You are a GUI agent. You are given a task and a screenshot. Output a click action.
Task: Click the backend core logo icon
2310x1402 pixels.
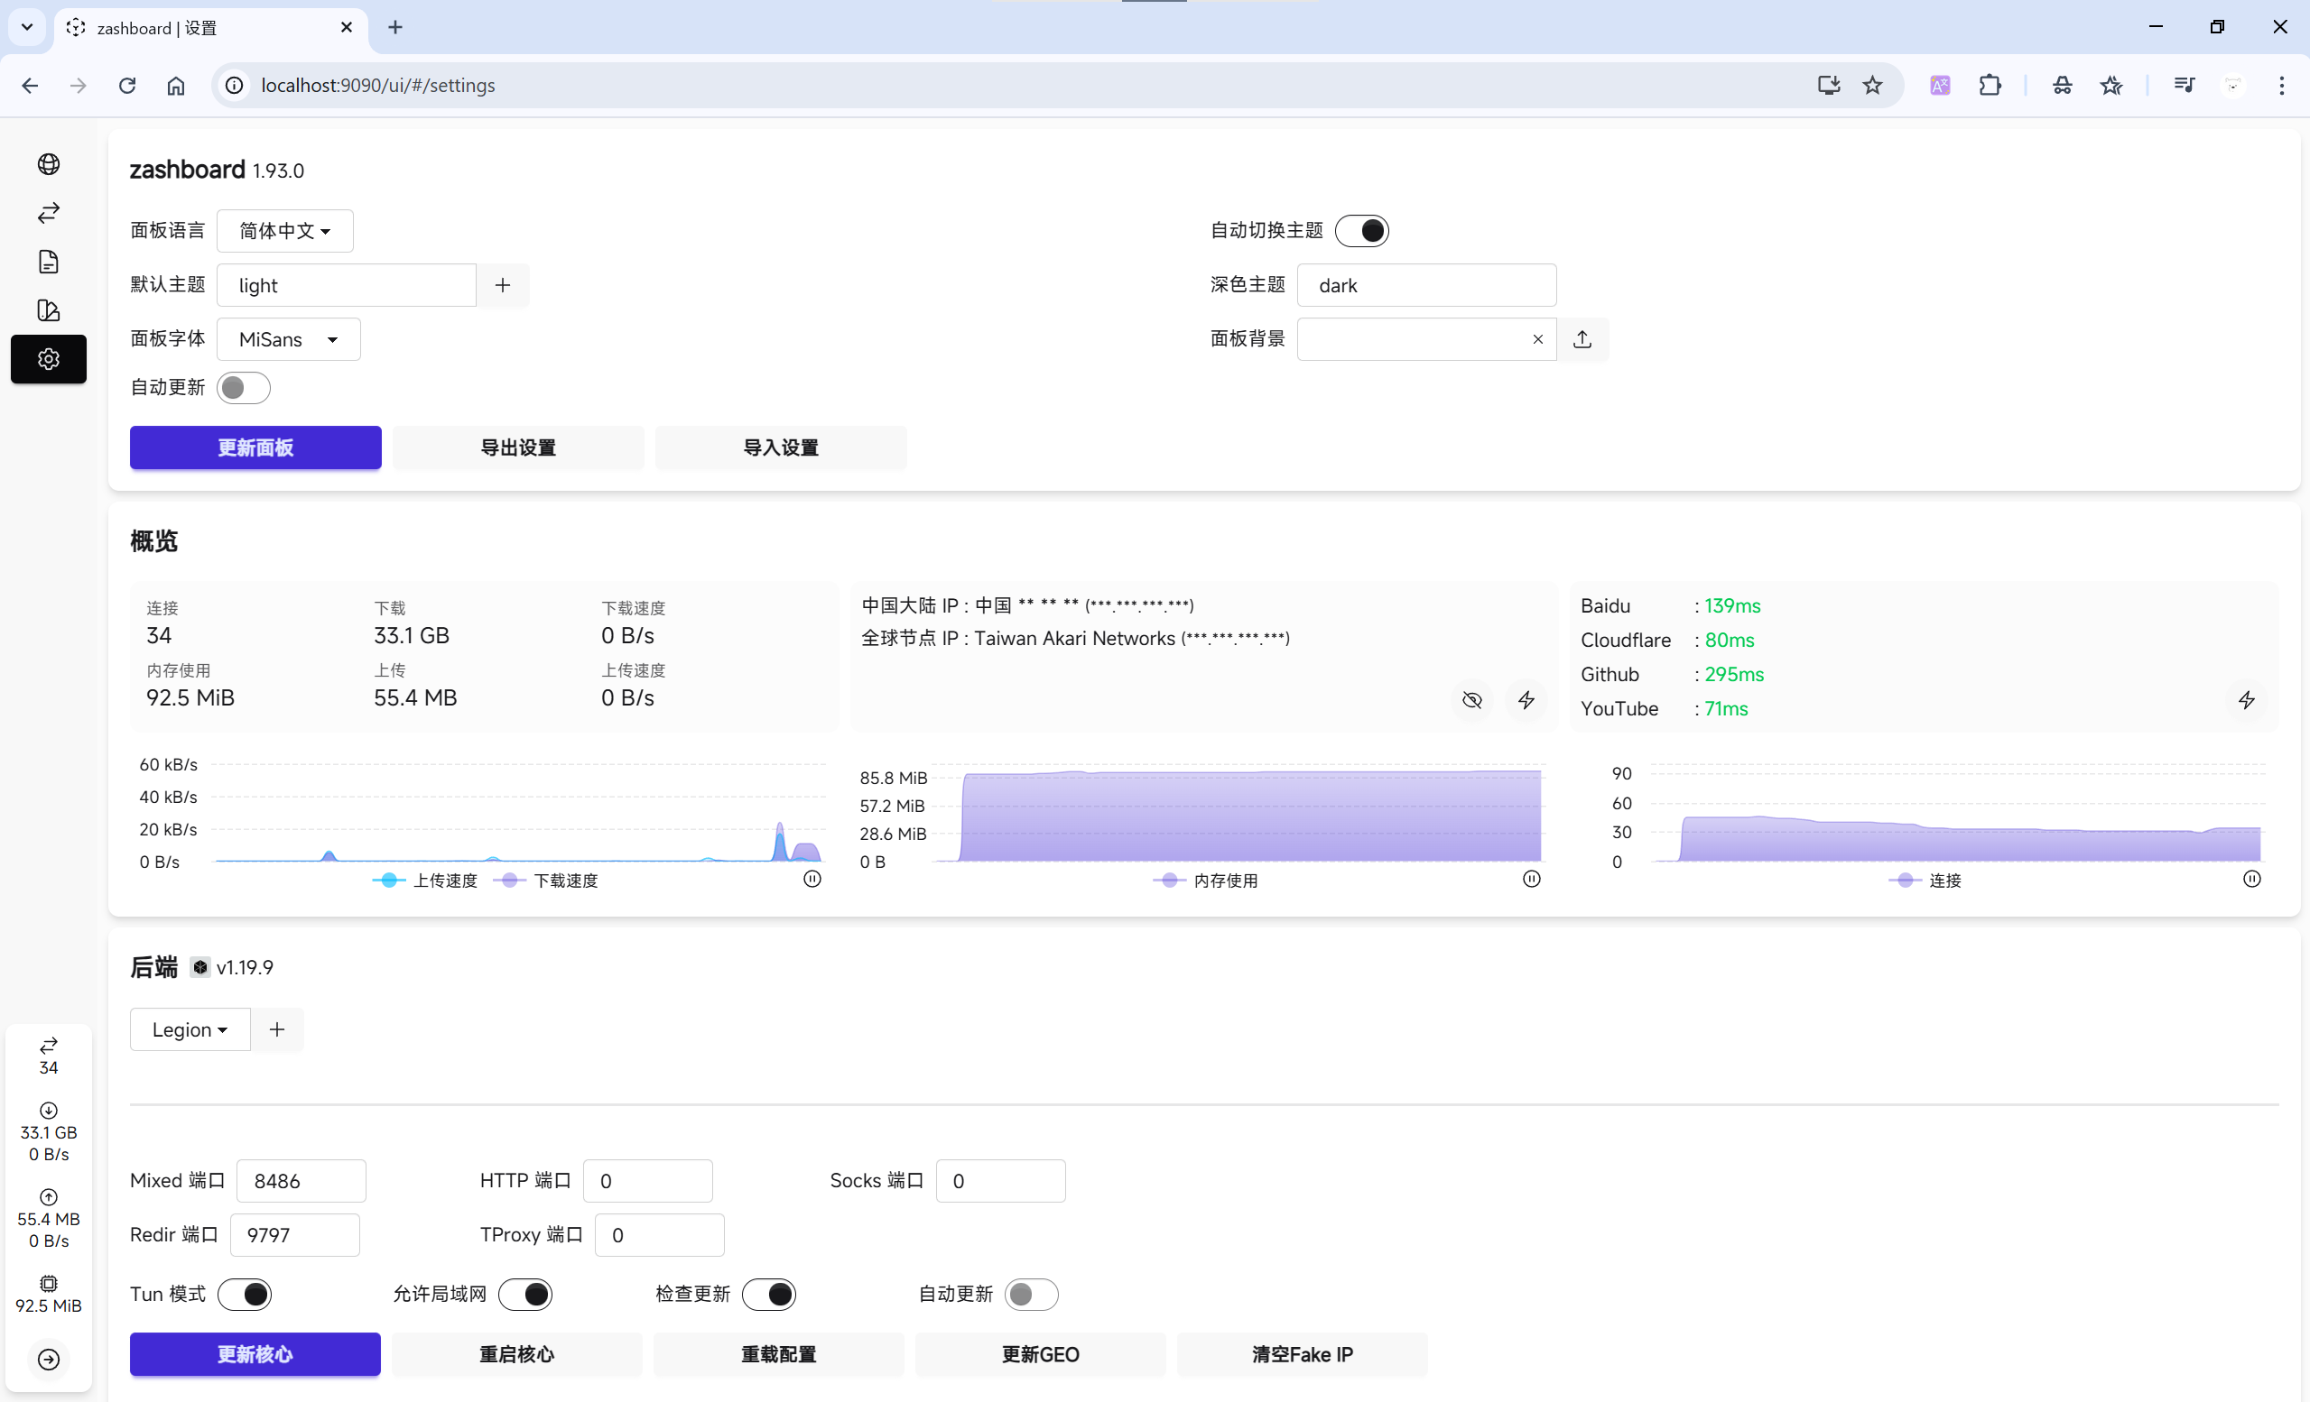coord(199,967)
